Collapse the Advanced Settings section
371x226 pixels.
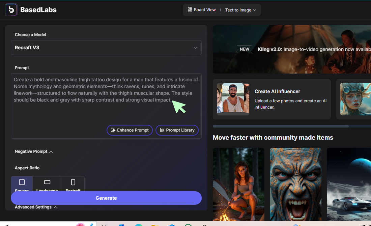tap(36, 207)
